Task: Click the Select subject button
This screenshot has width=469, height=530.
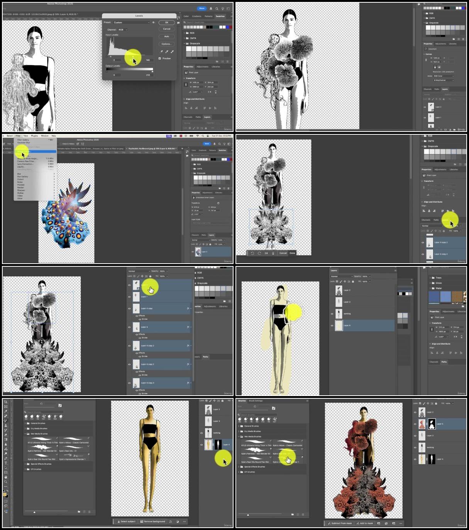Action: 126,522
